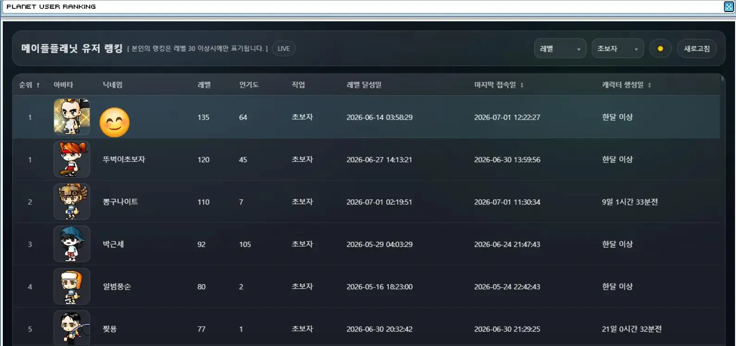Image resolution: width=736 pixels, height=346 pixels.
Task: Click level date 2026-06-27 14:13:21
Action: [x=380, y=160]
